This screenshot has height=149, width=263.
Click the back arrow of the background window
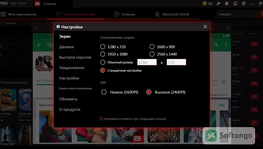tap(36, 28)
